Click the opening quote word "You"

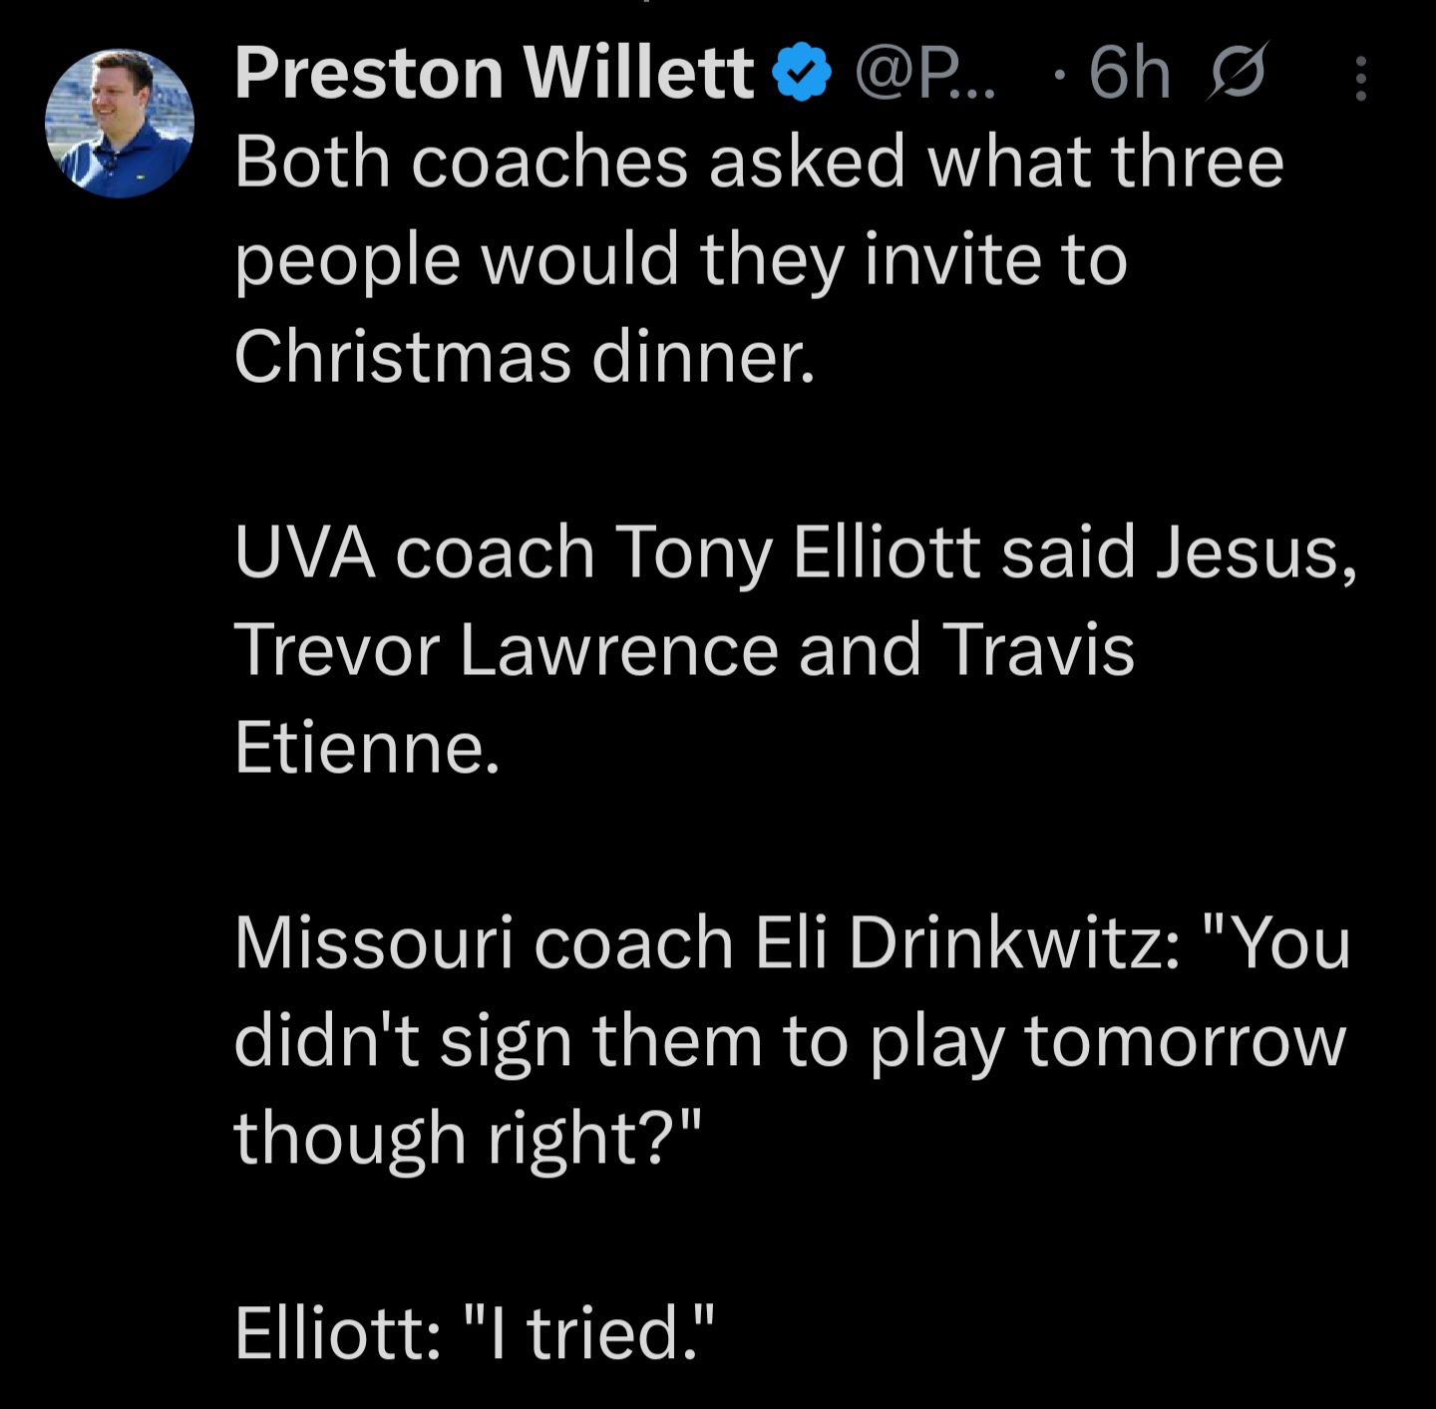[1291, 943]
